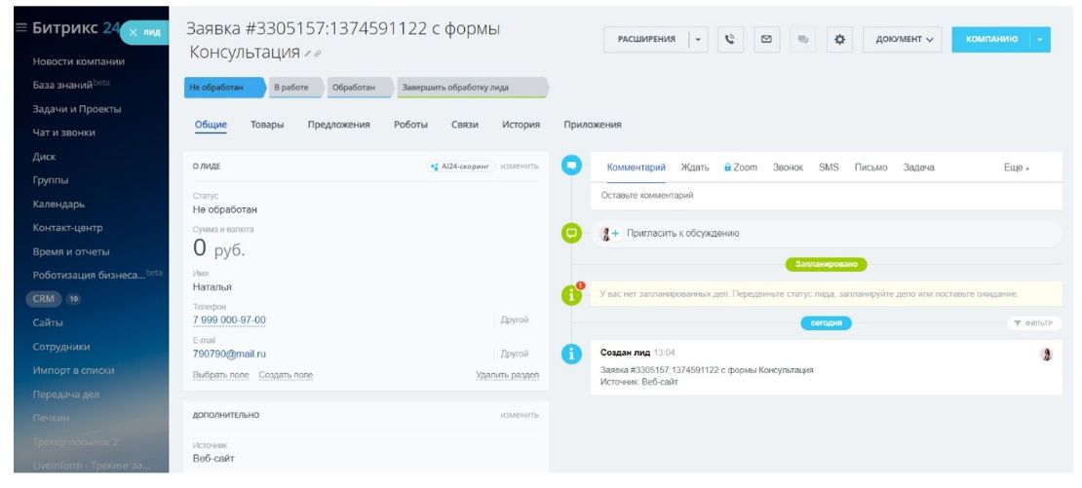The image size is (1082, 488).
Task: Set stage to В работе
Action: pyautogui.click(x=294, y=88)
